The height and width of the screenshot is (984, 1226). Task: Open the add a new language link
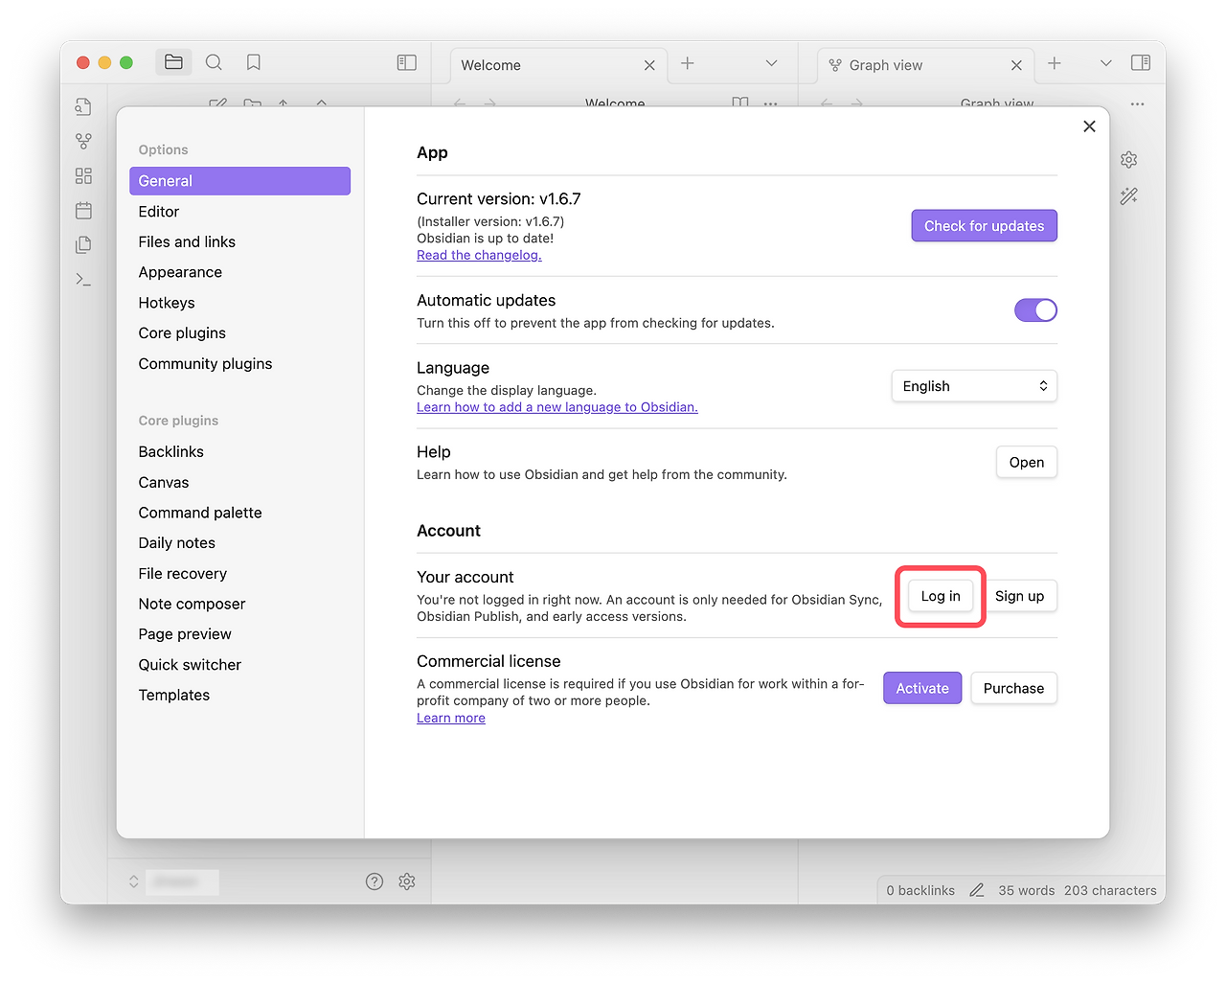(x=557, y=407)
